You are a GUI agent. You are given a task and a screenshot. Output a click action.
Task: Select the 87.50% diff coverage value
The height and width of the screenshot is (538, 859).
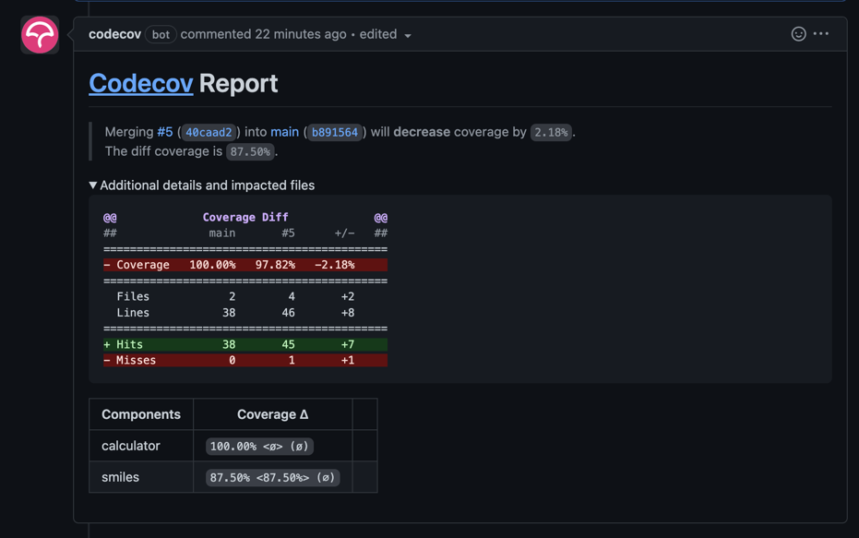click(x=250, y=151)
